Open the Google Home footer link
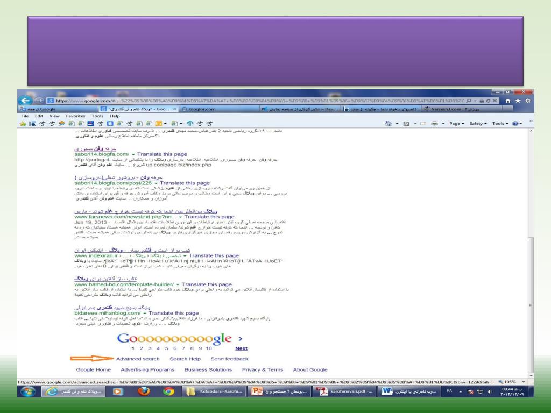The height and width of the screenshot is (413, 551). click(x=94, y=370)
